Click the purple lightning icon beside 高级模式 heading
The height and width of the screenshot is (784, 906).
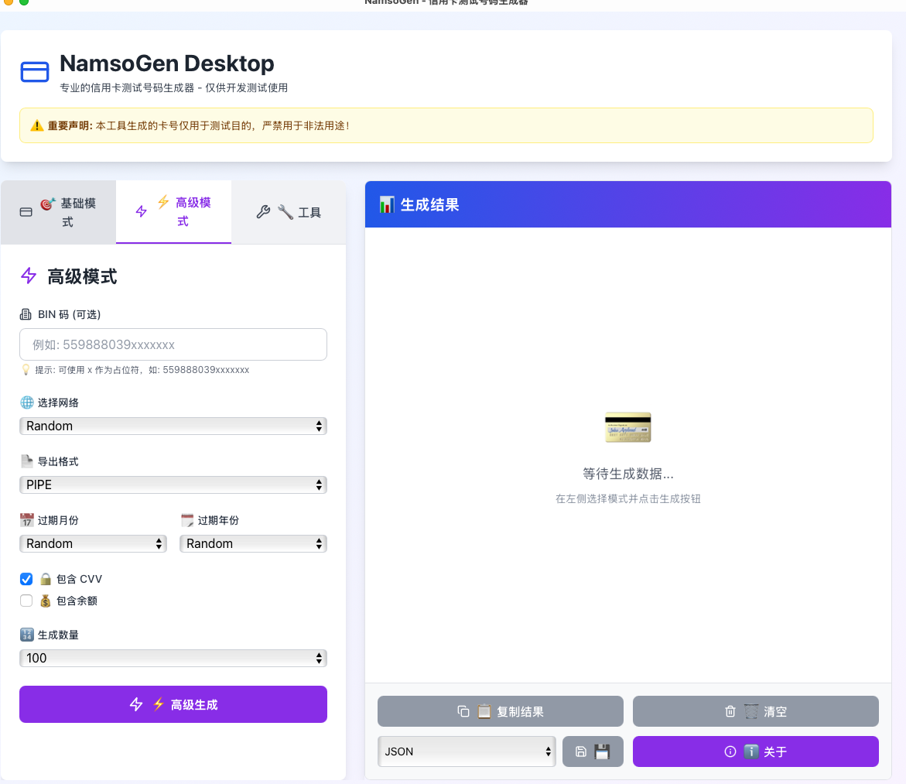29,276
